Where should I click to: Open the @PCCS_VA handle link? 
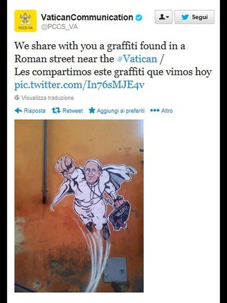coord(59,27)
